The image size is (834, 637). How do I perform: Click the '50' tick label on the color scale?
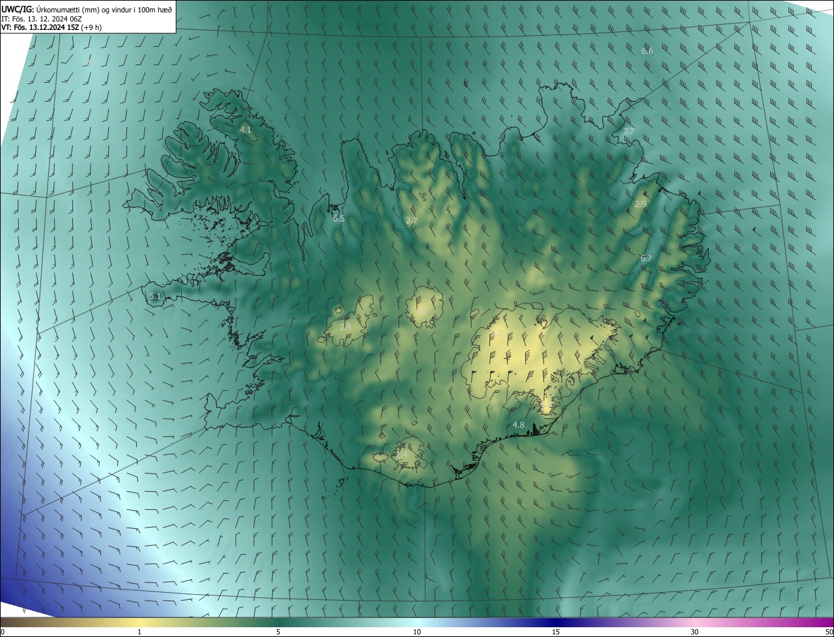click(829, 632)
